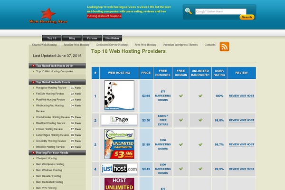The image size is (285, 190).
Task: Open PowWeb Hosting Review link
Action: click(50, 100)
